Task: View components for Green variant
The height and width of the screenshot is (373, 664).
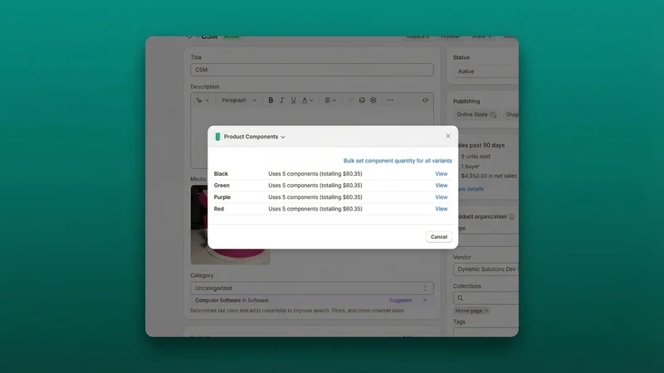Action: (441, 185)
